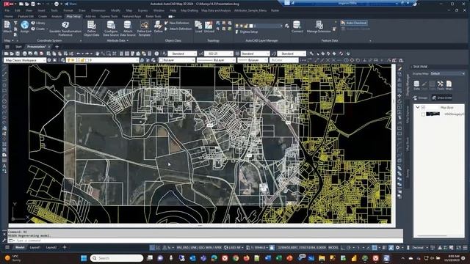
Task: Click New Definition button
Action: [177, 23]
